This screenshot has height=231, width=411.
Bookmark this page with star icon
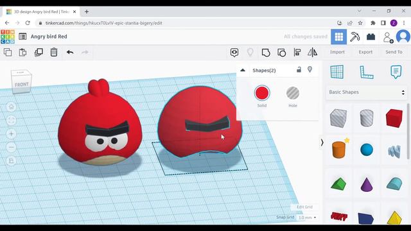360,23
